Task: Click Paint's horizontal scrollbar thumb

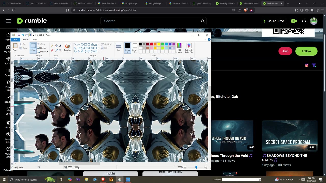Action: (79, 163)
